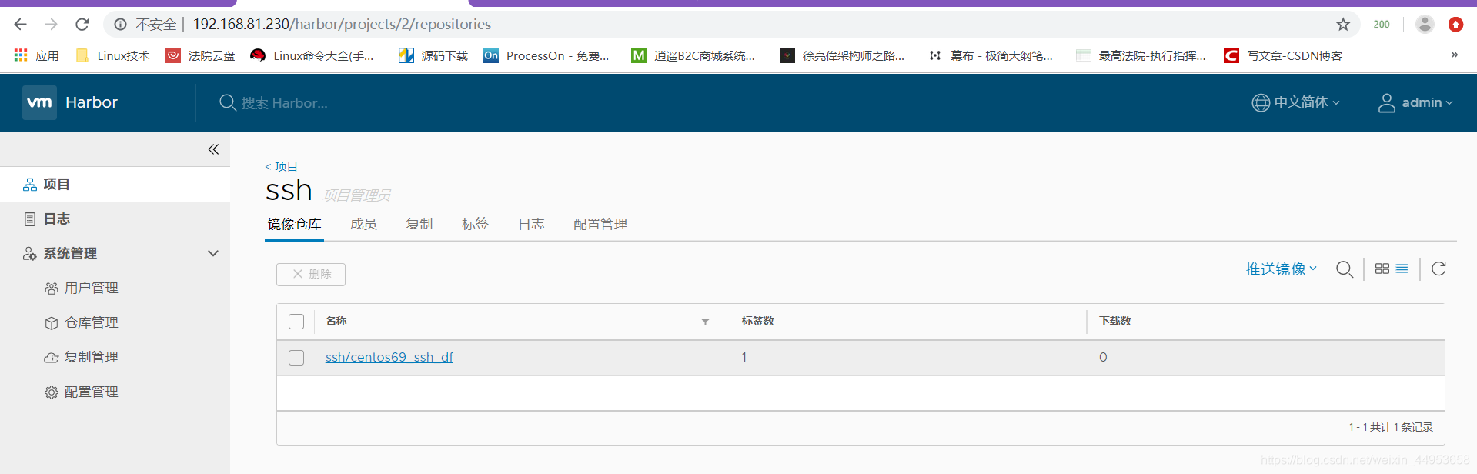Click the language globe icon
The height and width of the screenshot is (474, 1477).
pos(1260,102)
